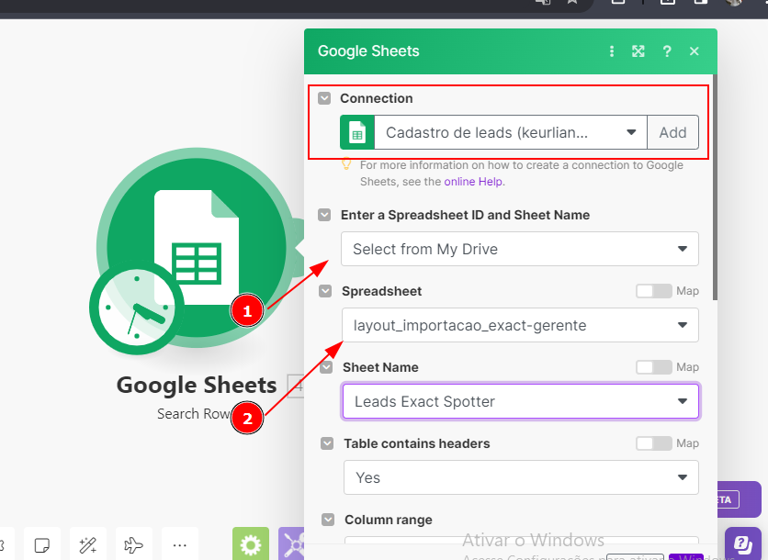
Task: Click the magic wand auto-align tool
Action: coord(87,544)
